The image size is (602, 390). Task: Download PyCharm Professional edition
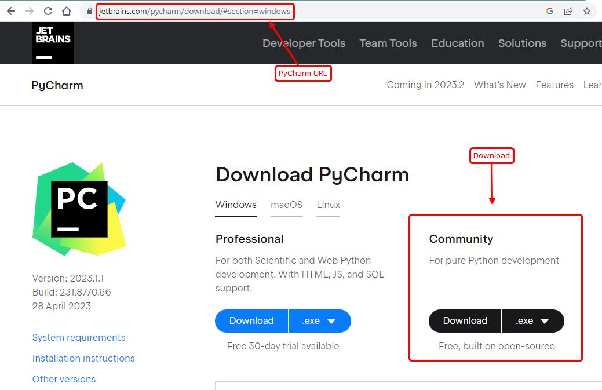tap(251, 321)
